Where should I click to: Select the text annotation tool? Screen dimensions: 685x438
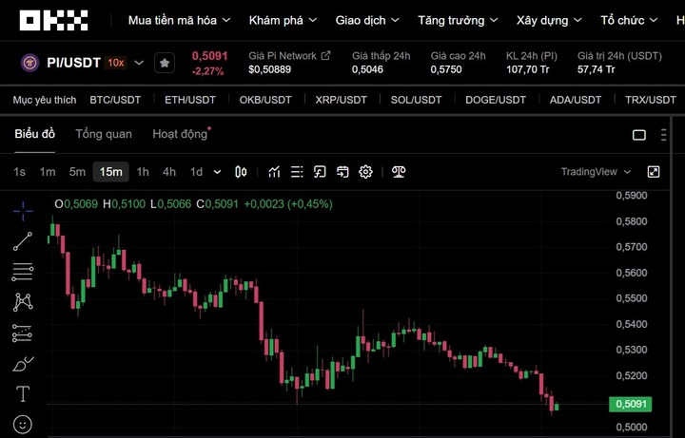click(23, 394)
